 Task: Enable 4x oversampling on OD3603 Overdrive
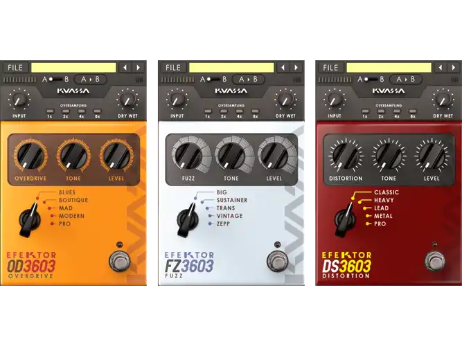click(x=81, y=111)
